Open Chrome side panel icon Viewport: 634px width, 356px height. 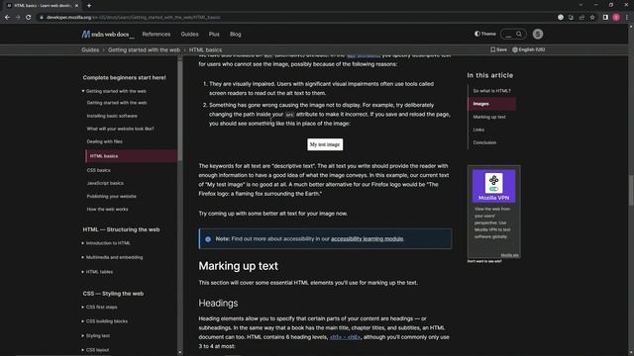pyautogui.click(x=605, y=18)
